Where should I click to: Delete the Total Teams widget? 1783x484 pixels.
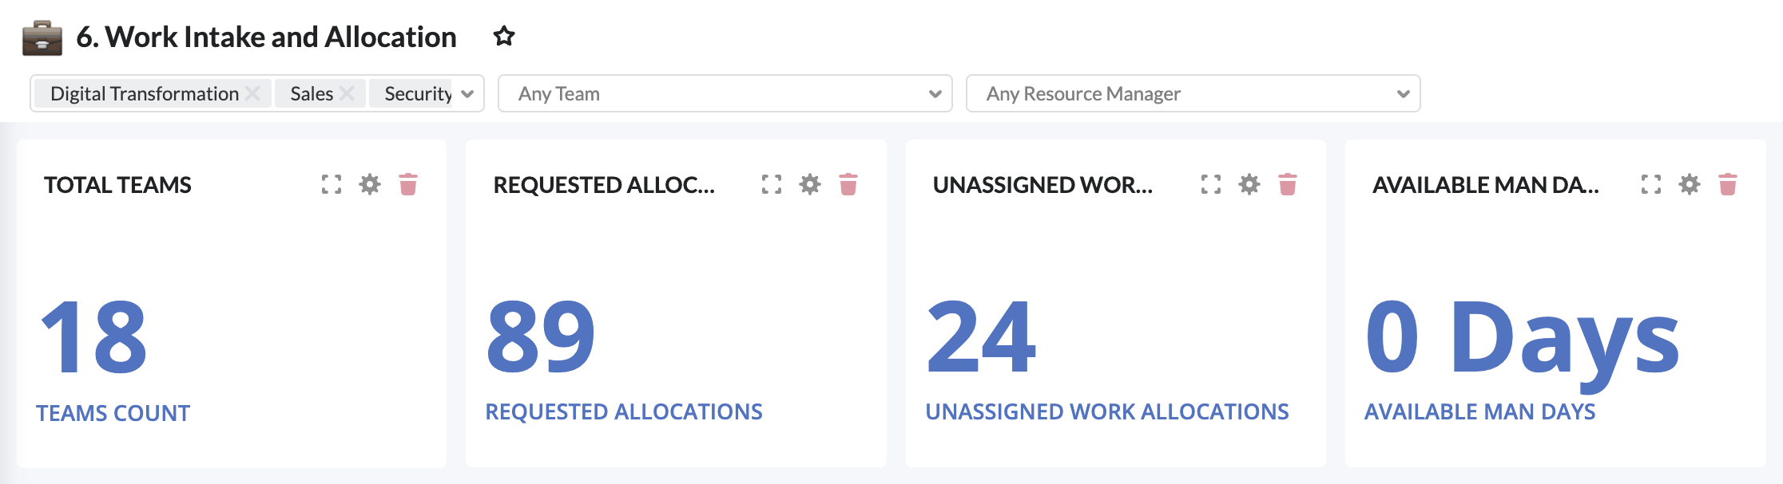point(408,185)
